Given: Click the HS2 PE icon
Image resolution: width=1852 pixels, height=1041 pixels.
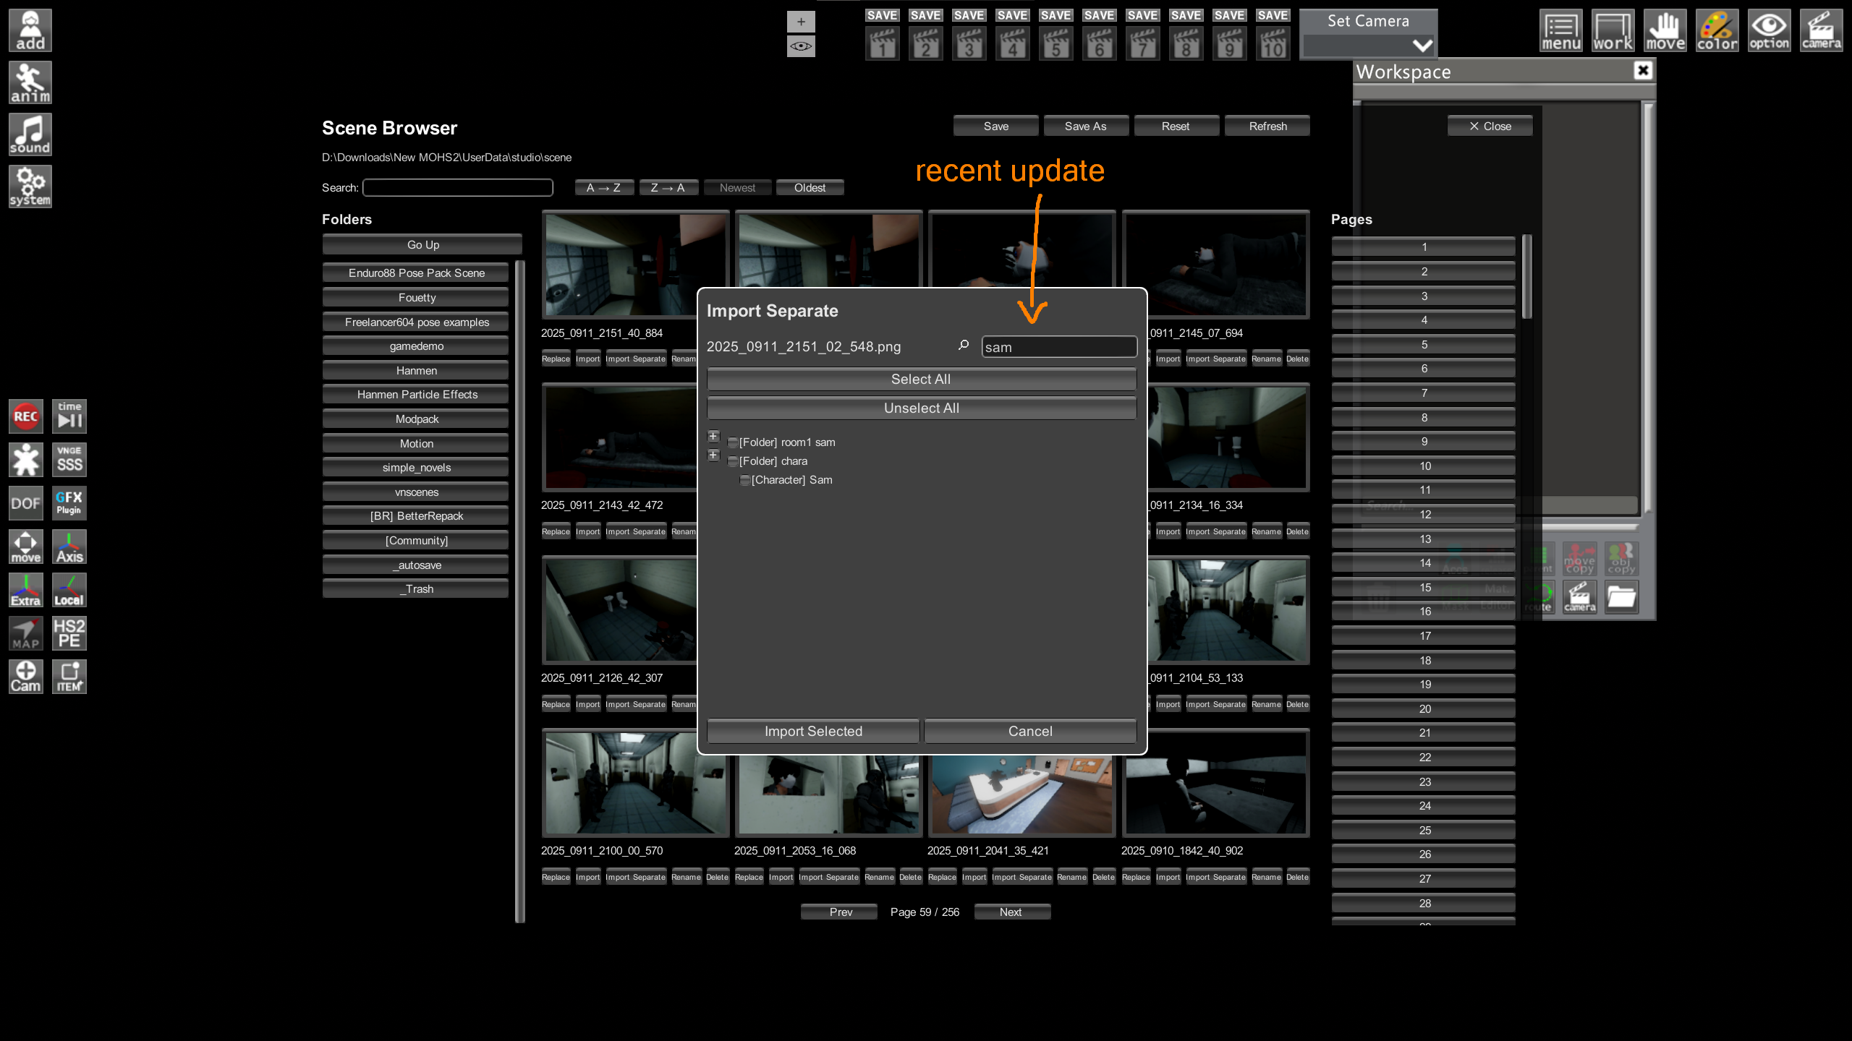Looking at the screenshot, I should pyautogui.click(x=69, y=633).
